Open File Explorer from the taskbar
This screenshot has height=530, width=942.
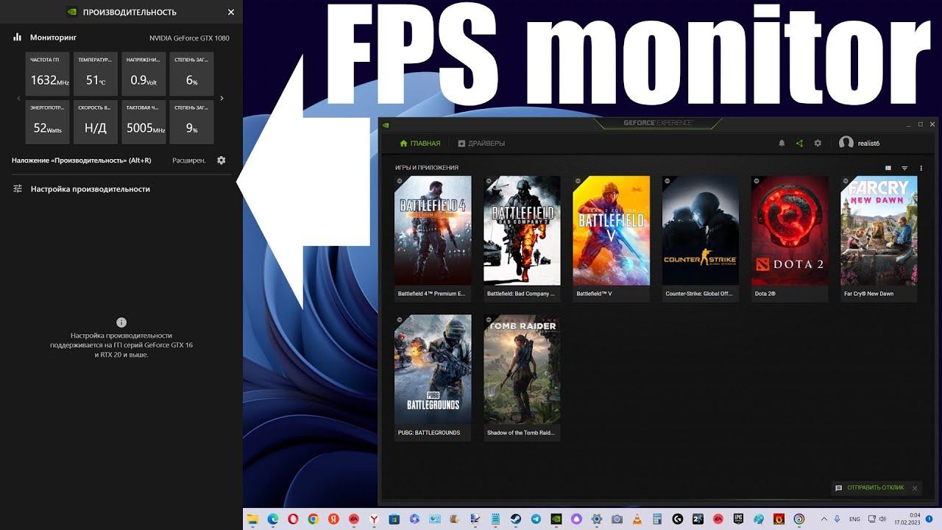252,519
